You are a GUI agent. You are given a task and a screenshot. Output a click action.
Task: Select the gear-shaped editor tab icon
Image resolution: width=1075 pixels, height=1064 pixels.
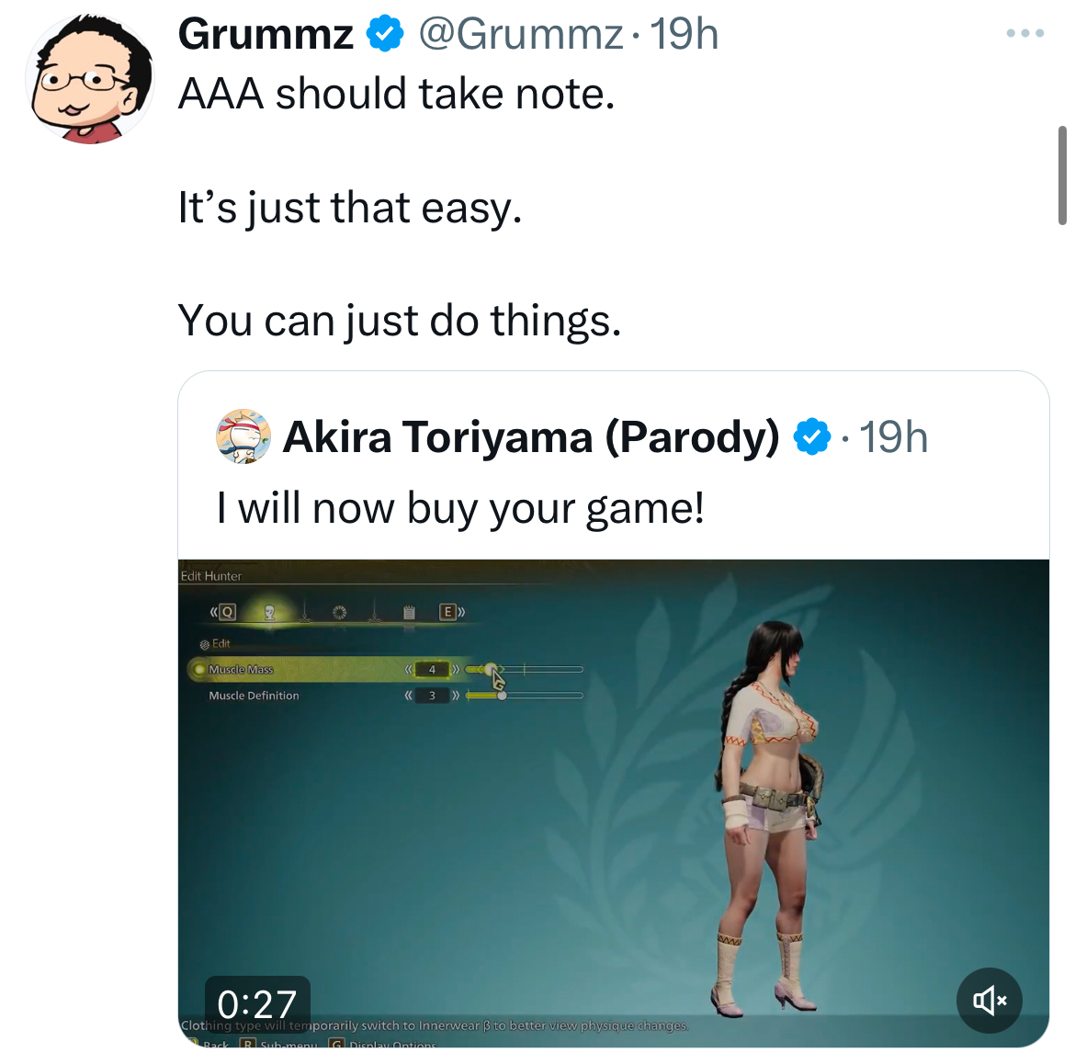pyautogui.click(x=340, y=612)
